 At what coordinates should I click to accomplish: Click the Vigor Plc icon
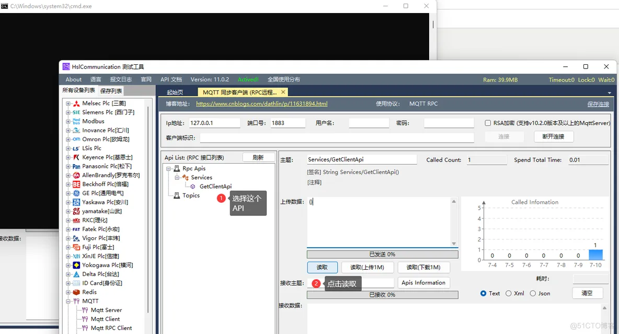click(x=76, y=238)
